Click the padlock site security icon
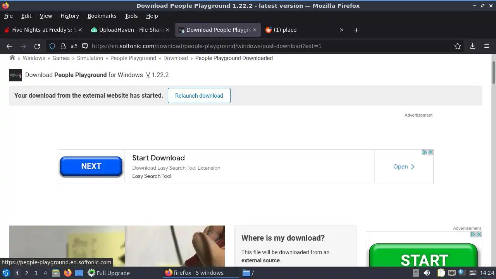This screenshot has height=279, width=496. point(63,46)
